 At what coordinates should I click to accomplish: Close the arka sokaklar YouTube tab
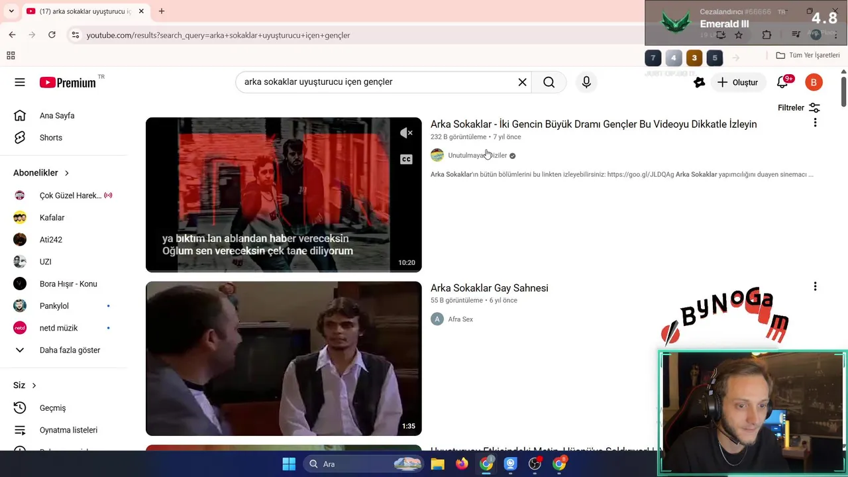coord(141,11)
